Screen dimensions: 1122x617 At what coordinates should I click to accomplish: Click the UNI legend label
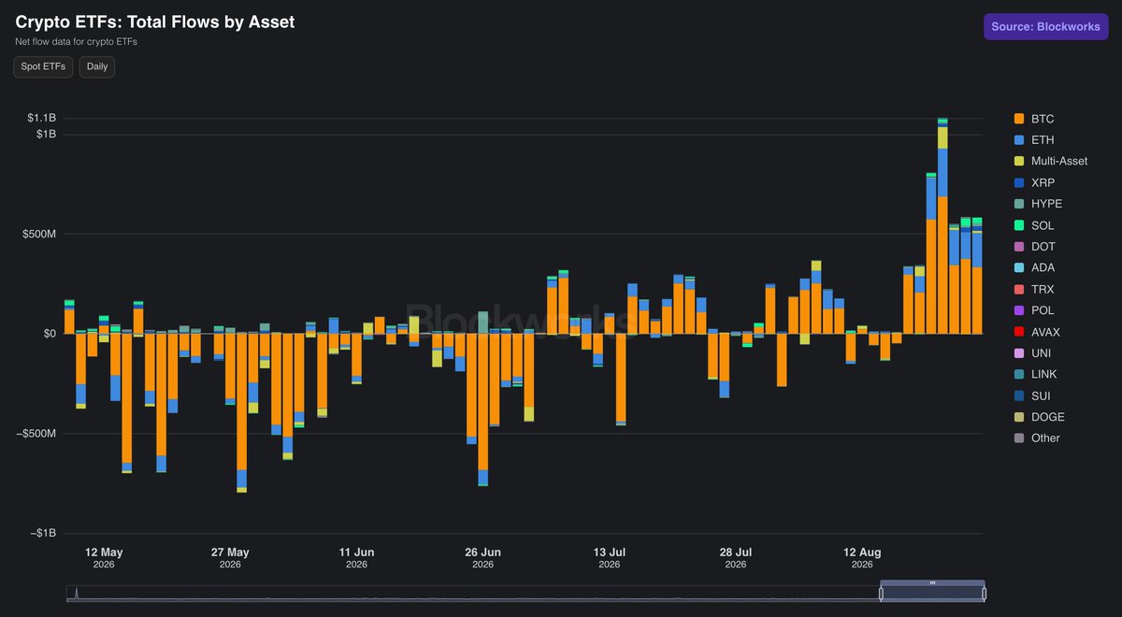click(x=1041, y=353)
